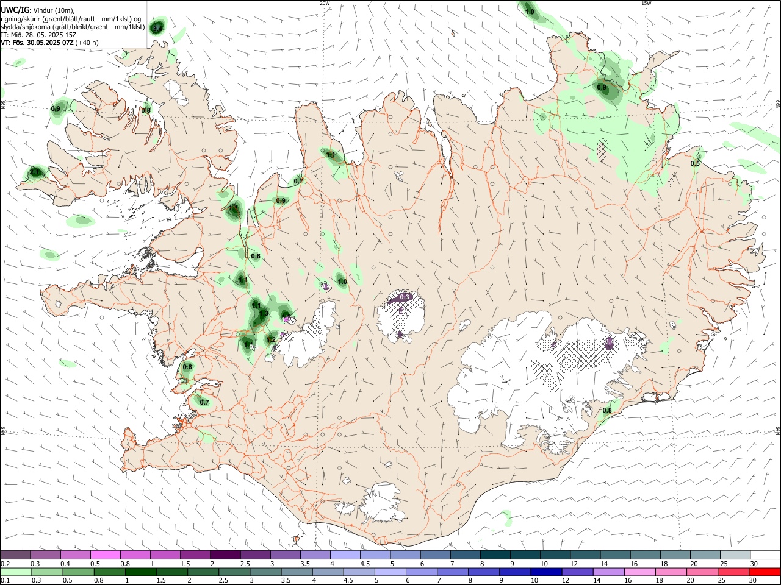Select the dark teal 9 swatch in top legend row
Viewport: 781px width, 585px height.
tap(525, 555)
